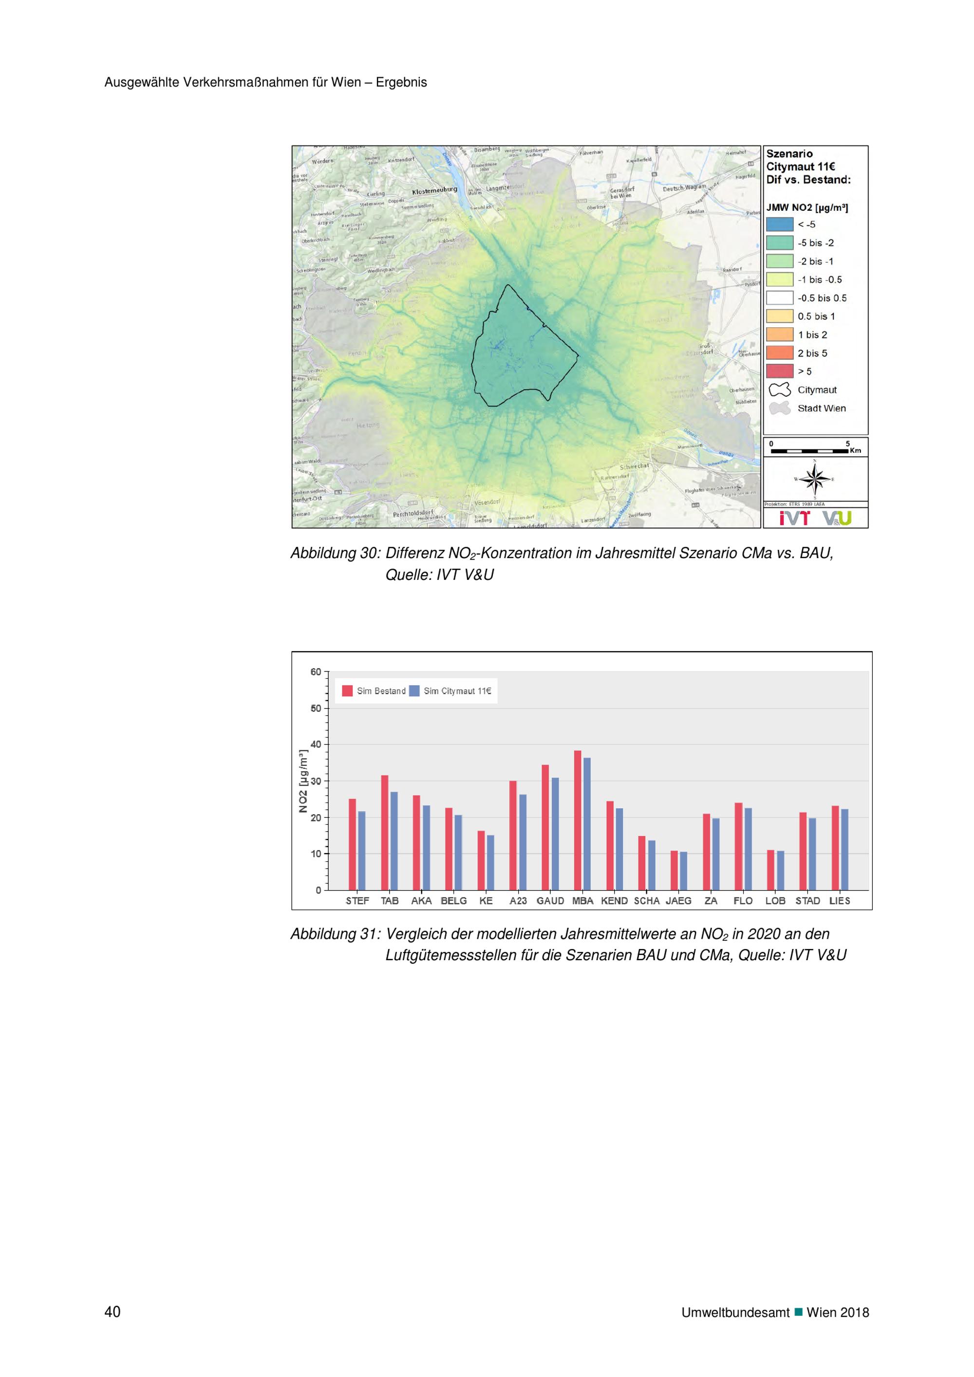Click the V&U logo
The image size is (974, 1377).
tap(837, 518)
